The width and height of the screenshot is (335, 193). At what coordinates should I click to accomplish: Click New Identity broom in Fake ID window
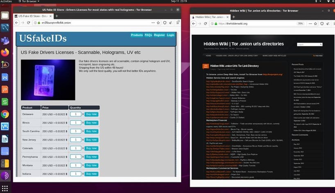170,23
